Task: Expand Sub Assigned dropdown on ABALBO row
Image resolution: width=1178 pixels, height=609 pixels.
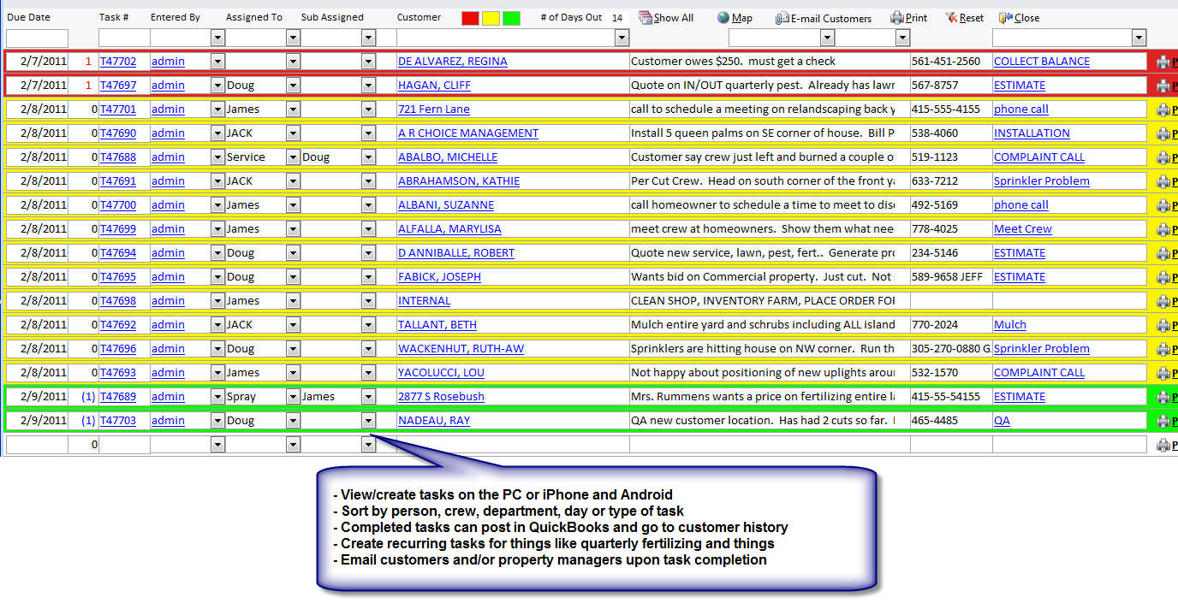Action: (368, 157)
